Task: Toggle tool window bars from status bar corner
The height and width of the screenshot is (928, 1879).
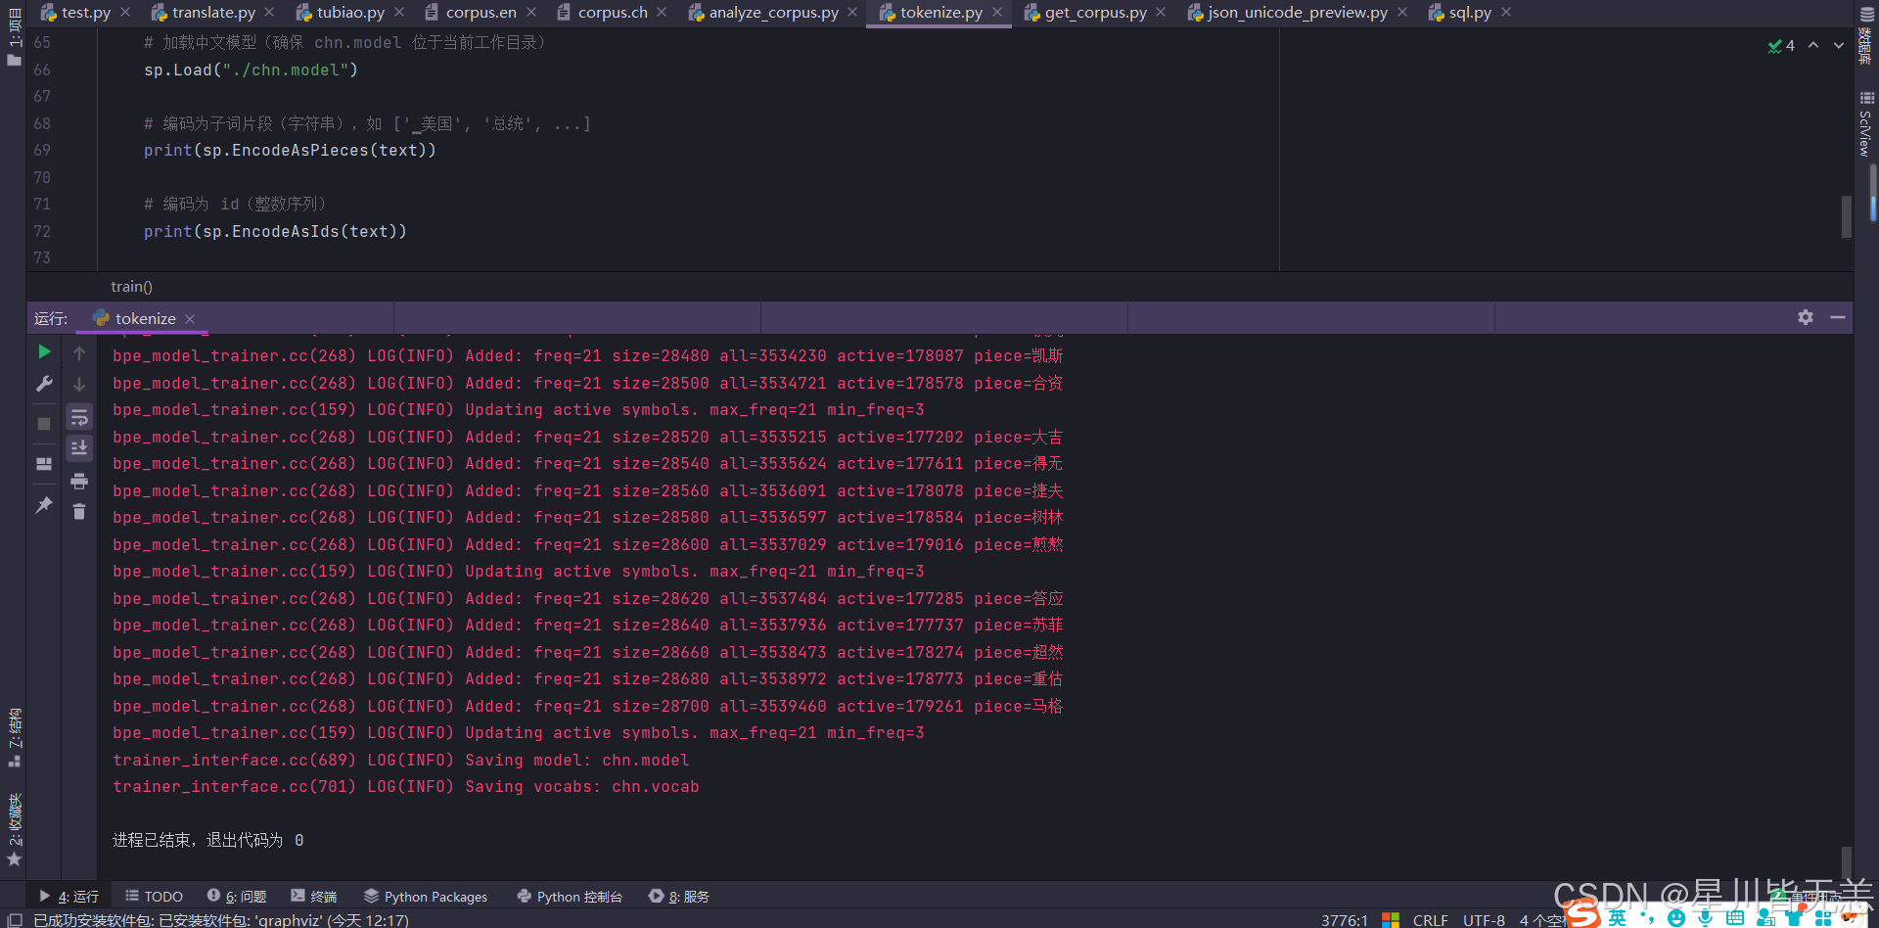Action: coord(15,919)
